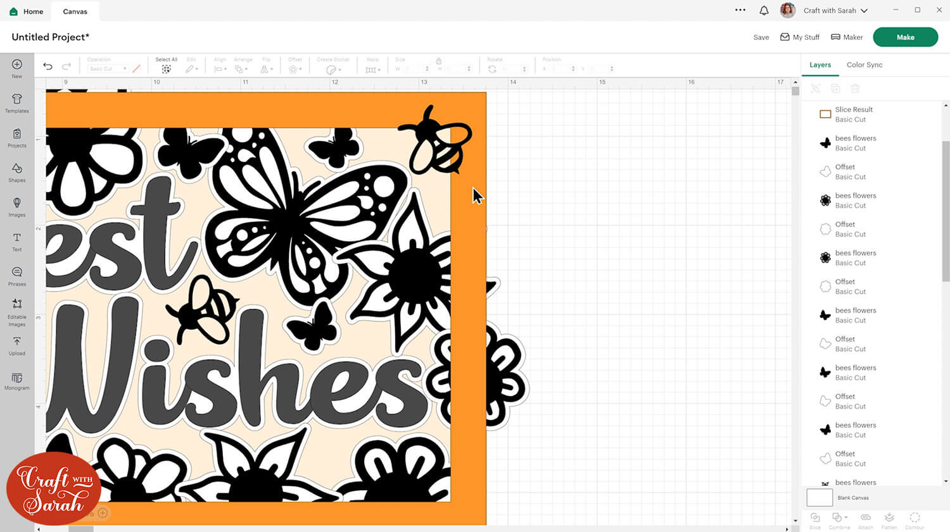Image resolution: width=950 pixels, height=532 pixels.
Task: Click the green Make button
Action: click(905, 37)
